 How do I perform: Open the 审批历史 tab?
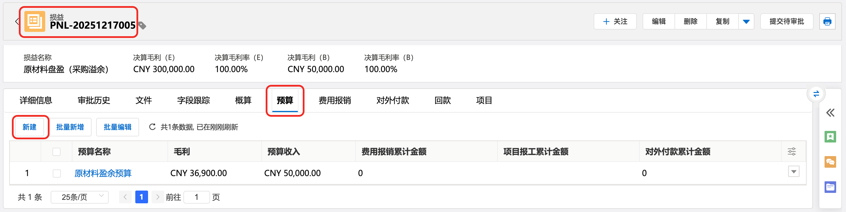[x=94, y=100]
